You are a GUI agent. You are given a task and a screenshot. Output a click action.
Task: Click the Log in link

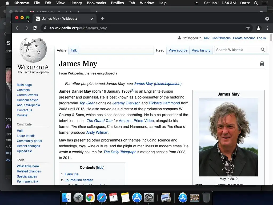point(261,38)
